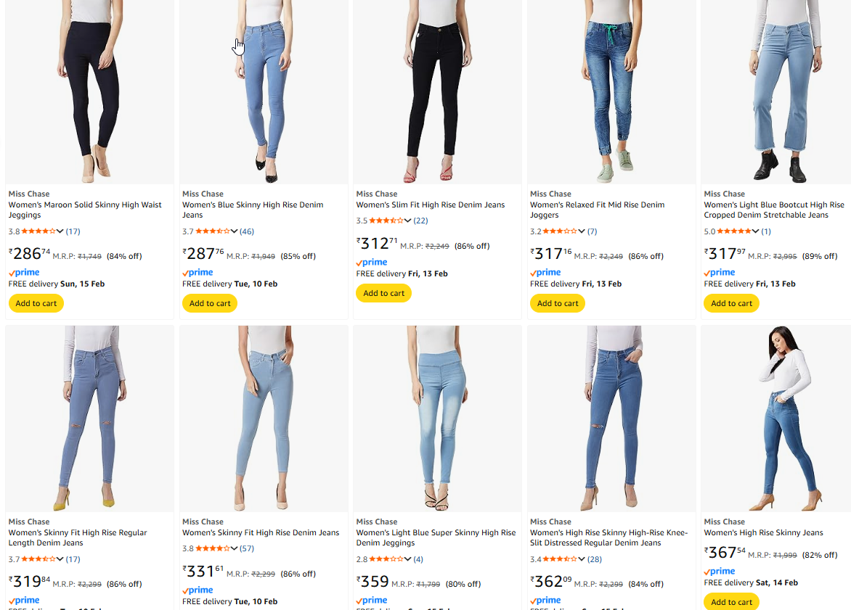Viewport: 851px width, 610px height.
Task: Open the rating popover arrow for the Blue Skinny Jeans
Action: pos(234,231)
